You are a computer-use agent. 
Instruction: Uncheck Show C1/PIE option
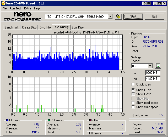coord(133,90)
